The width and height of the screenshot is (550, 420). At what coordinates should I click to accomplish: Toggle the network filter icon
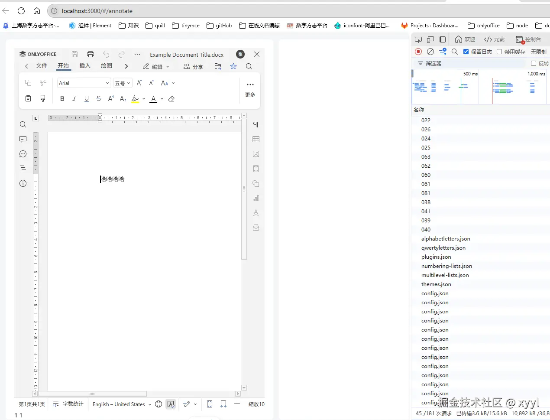click(443, 52)
